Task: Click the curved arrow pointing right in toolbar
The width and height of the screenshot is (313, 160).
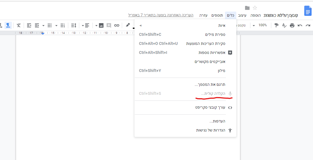Action: 308,25
